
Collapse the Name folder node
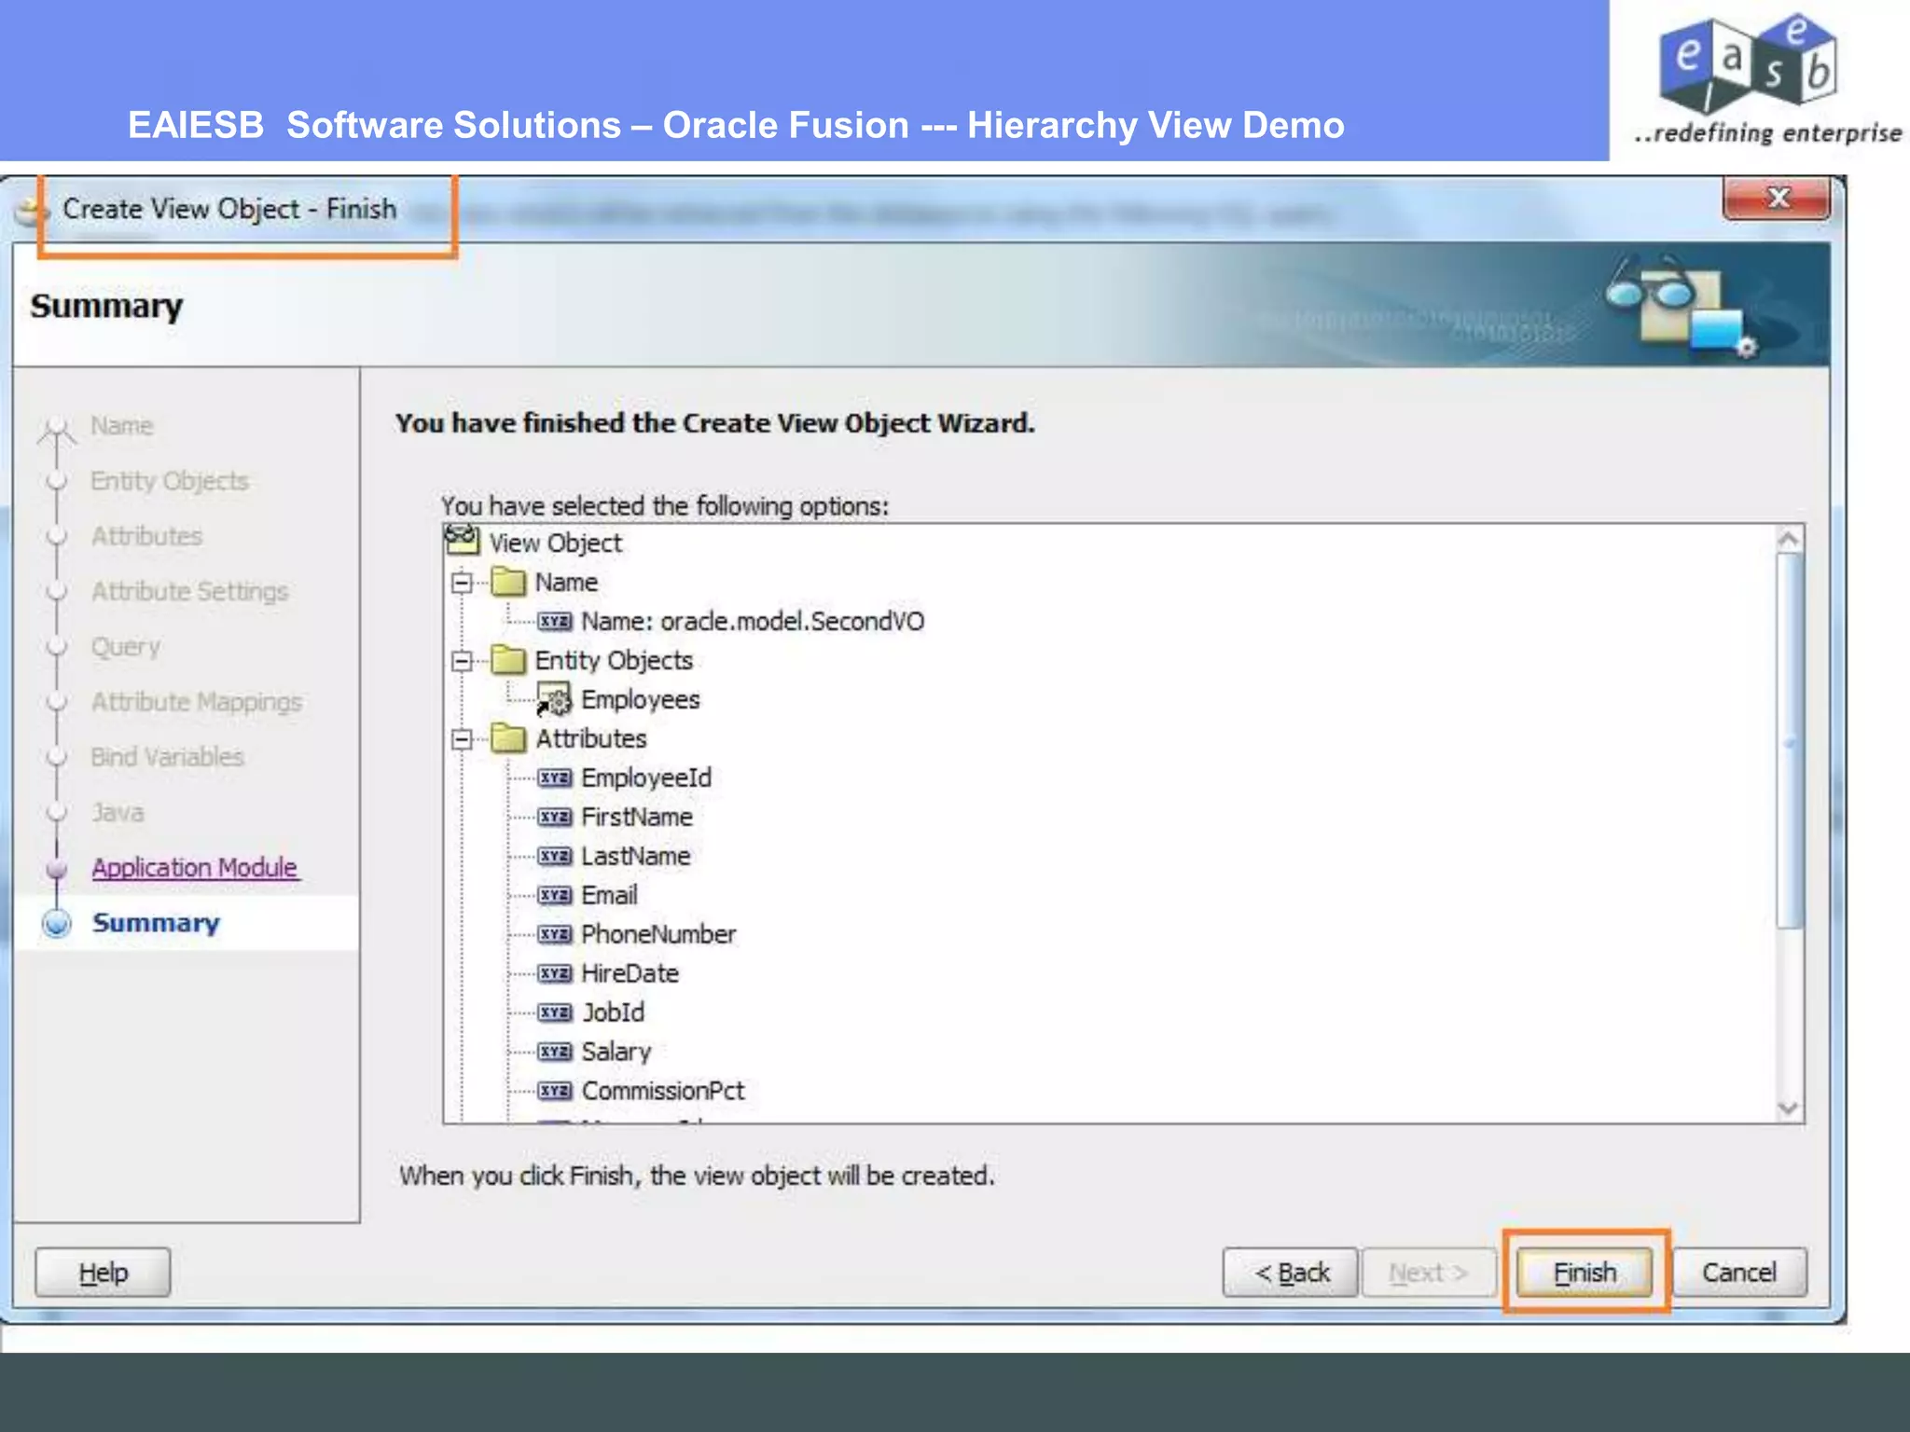click(x=462, y=583)
